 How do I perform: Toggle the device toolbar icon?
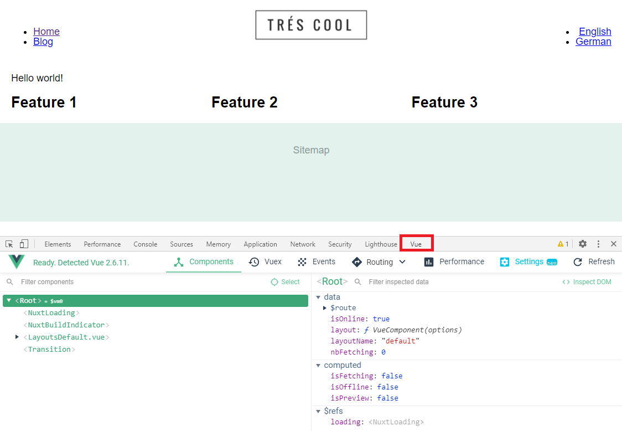(x=24, y=244)
